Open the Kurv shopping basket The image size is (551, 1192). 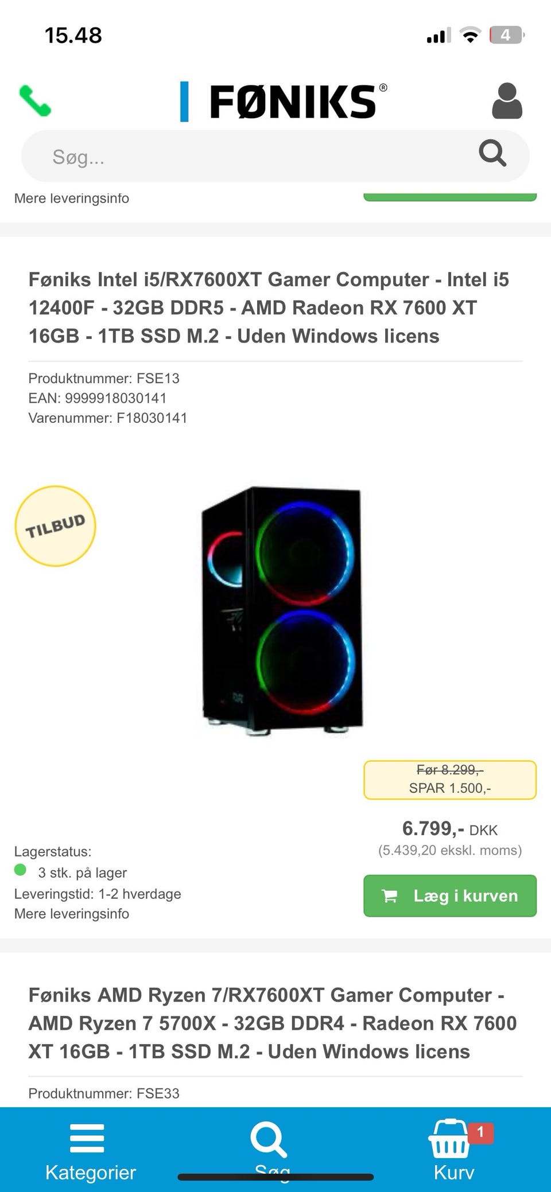pos(453,1149)
